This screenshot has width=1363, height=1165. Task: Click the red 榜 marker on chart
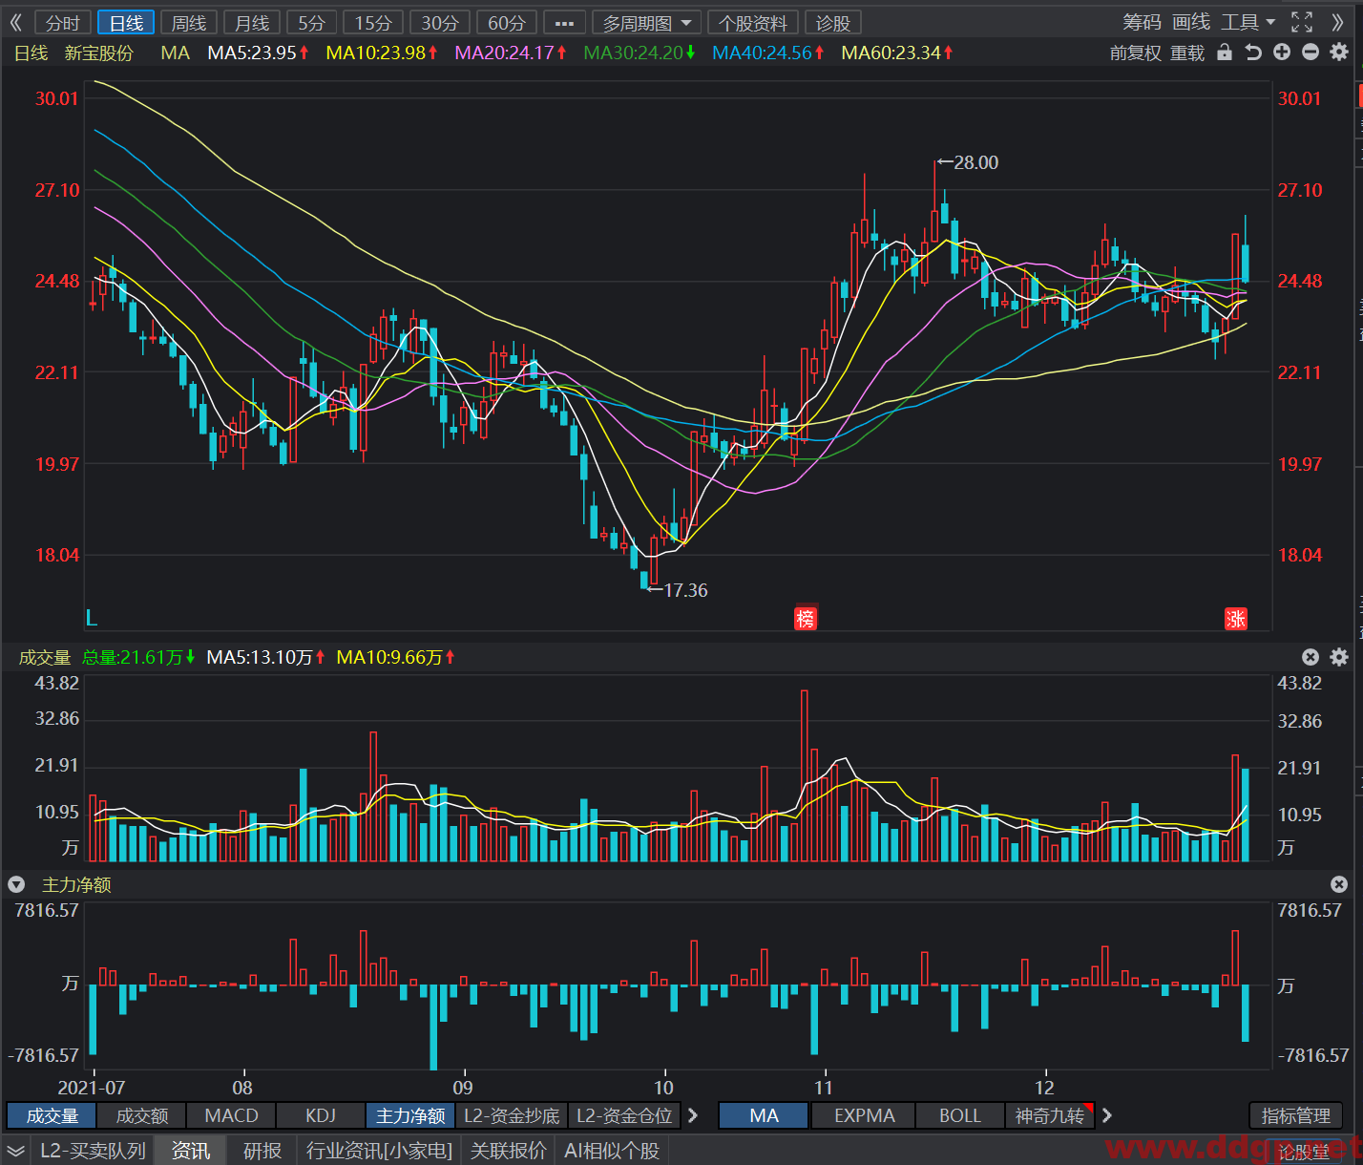[806, 619]
